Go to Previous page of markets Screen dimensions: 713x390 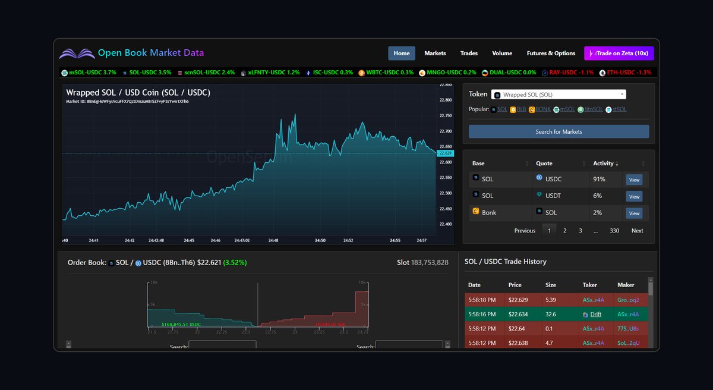coord(525,231)
